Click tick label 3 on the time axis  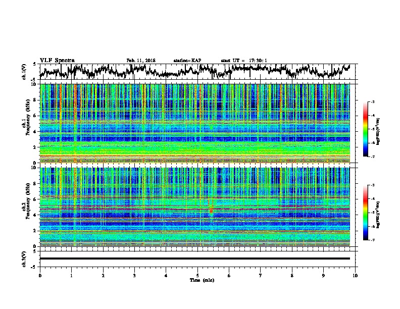(134, 276)
